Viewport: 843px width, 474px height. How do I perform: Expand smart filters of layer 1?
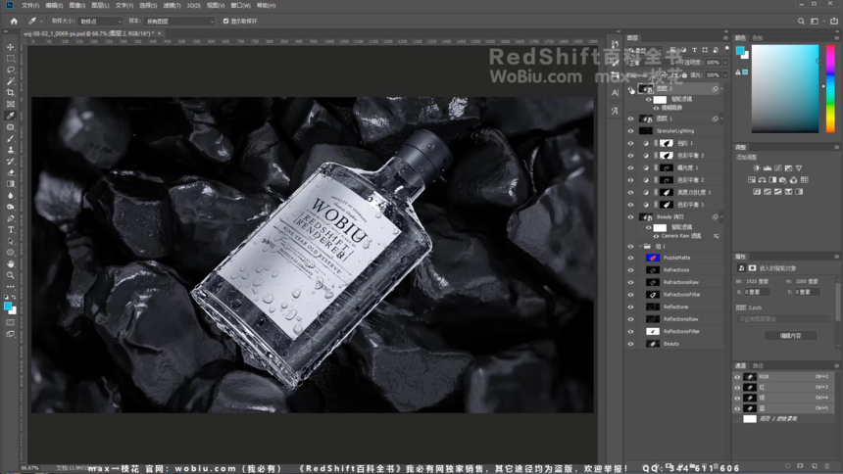tap(721, 118)
